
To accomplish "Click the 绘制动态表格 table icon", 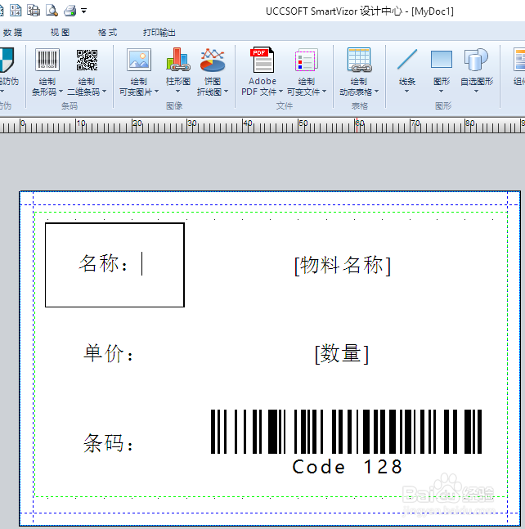I will (359, 60).
